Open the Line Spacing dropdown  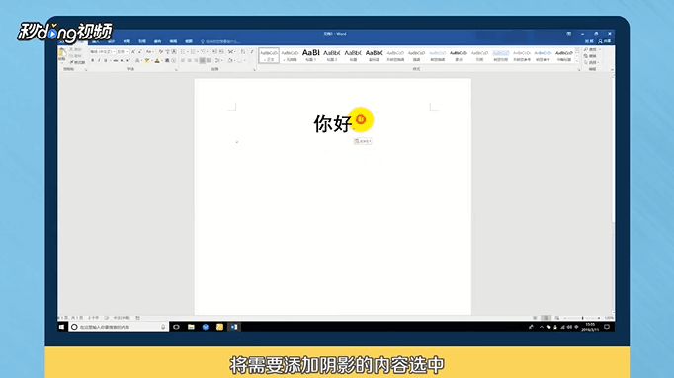pos(218,60)
